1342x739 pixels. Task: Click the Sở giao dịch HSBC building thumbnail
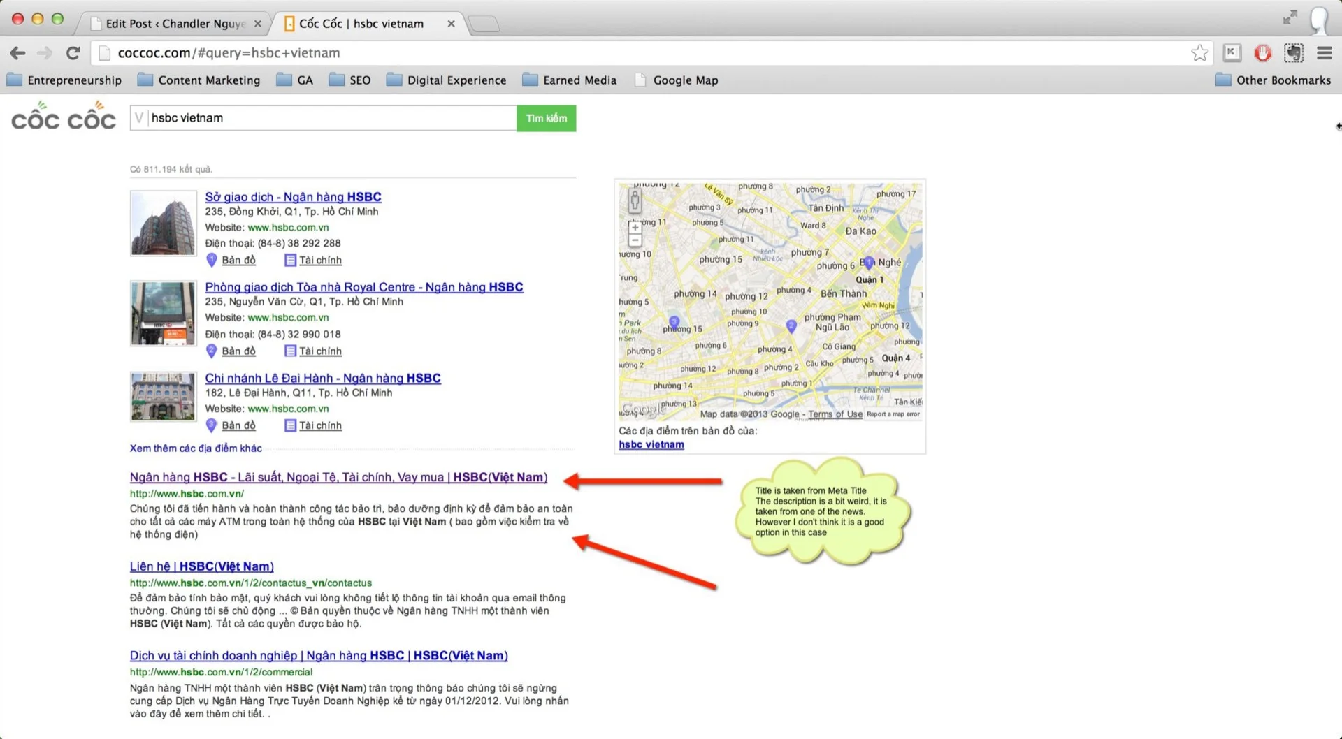(x=163, y=224)
